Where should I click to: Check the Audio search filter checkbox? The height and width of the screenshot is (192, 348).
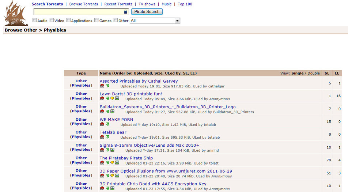[34, 20]
